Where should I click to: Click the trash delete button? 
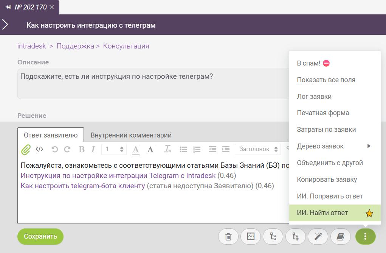coord(228,237)
